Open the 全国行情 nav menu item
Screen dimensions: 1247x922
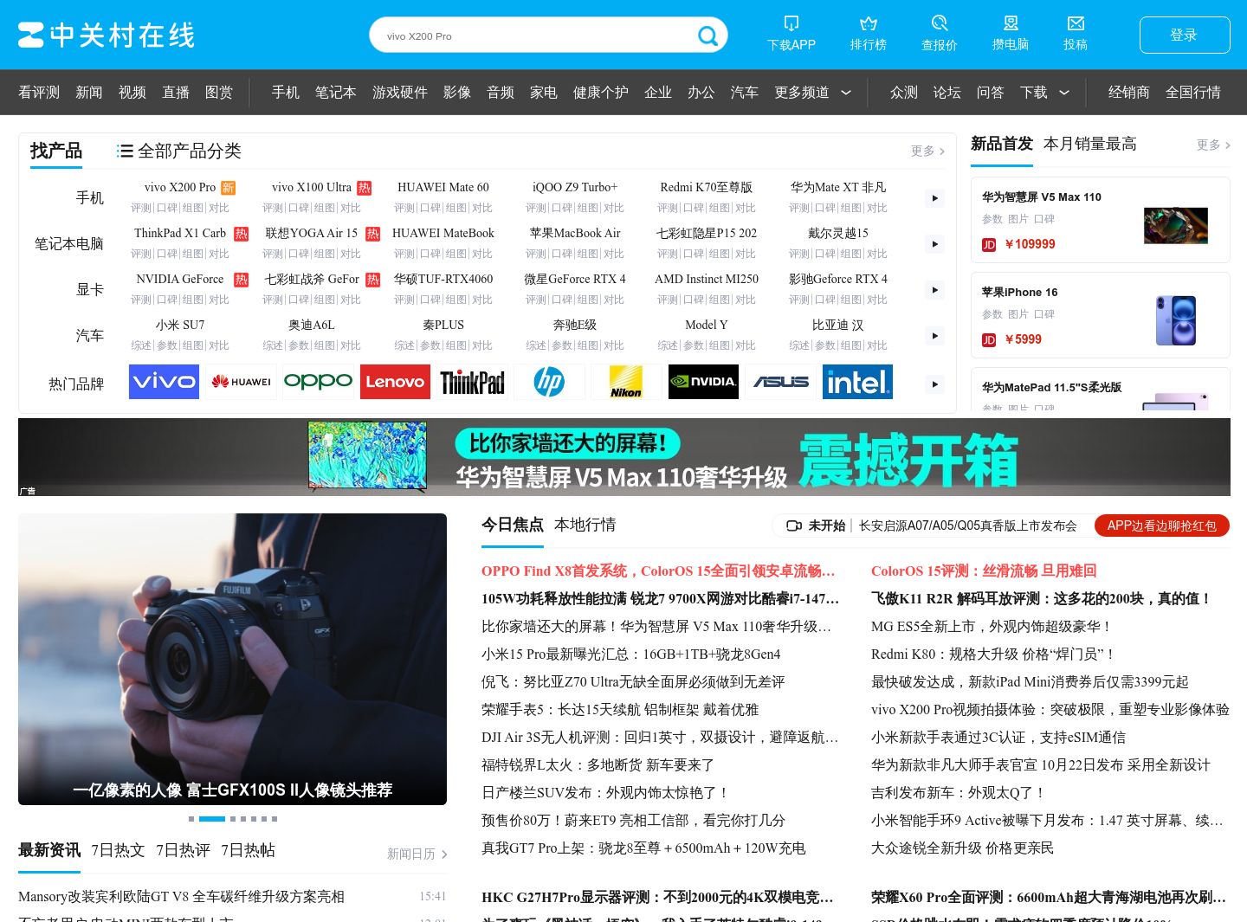pos(1193,93)
